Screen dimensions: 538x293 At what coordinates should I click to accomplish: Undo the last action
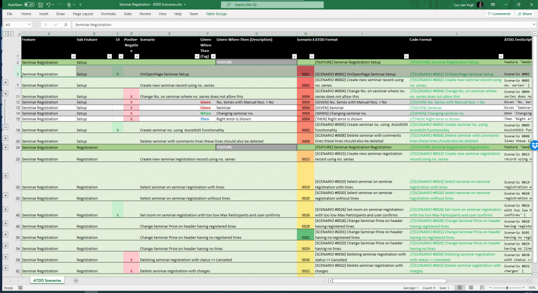pos(48,5)
